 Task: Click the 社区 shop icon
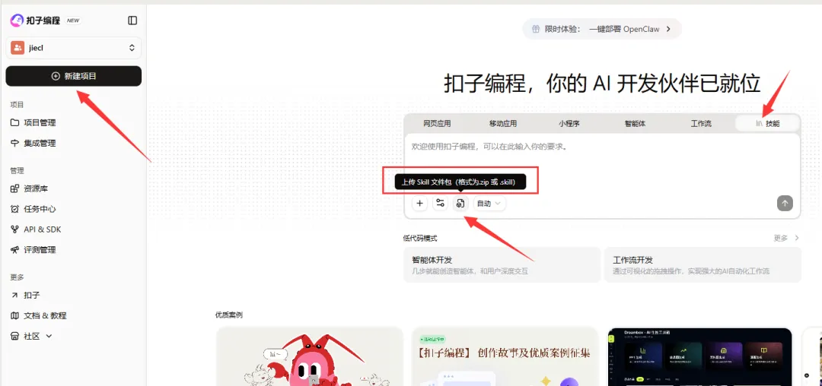coord(14,336)
